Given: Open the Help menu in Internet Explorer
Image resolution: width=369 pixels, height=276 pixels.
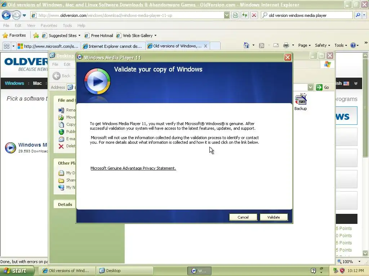Looking at the screenshot, I should (x=81, y=26).
